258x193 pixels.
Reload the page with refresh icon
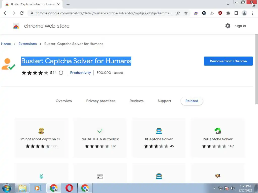coord(22,13)
